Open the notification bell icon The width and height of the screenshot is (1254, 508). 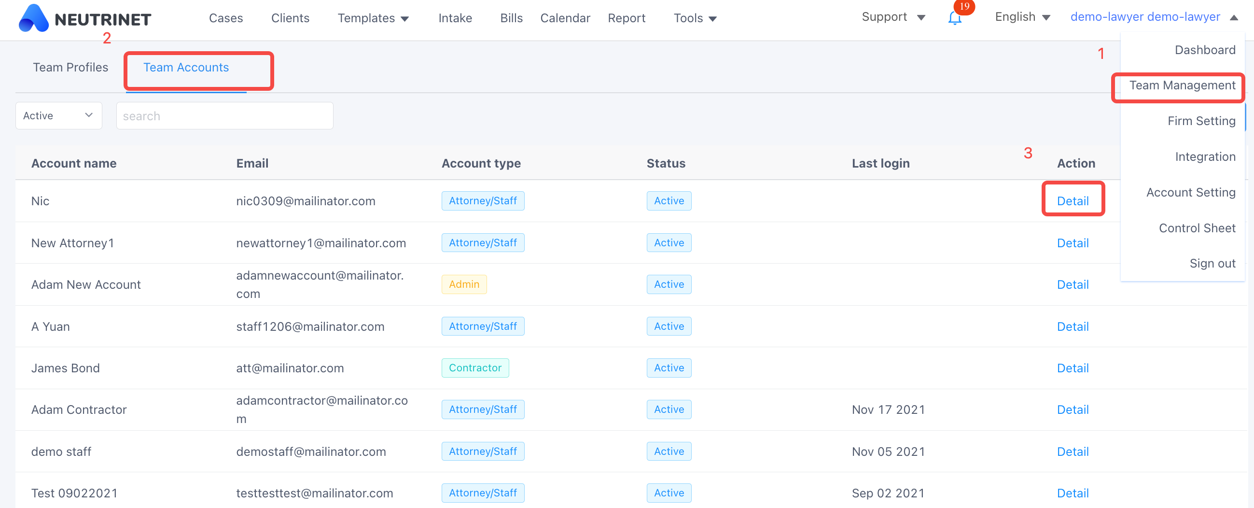click(x=954, y=18)
